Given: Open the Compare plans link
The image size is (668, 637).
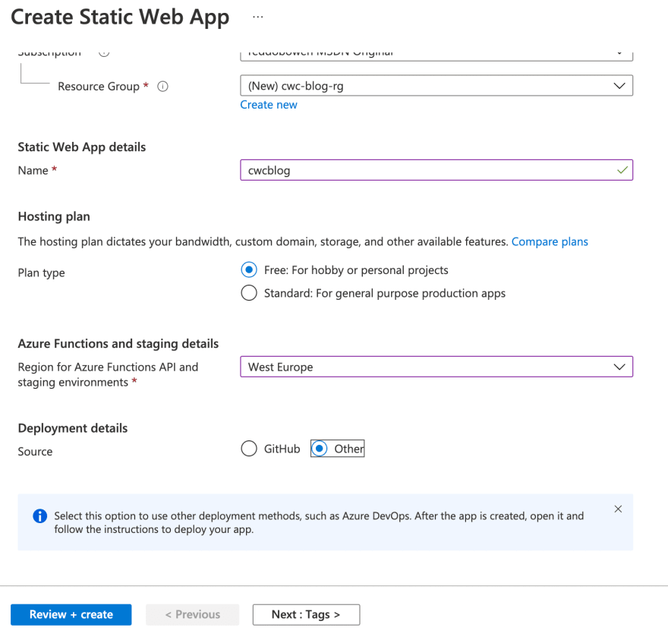Looking at the screenshot, I should point(550,241).
